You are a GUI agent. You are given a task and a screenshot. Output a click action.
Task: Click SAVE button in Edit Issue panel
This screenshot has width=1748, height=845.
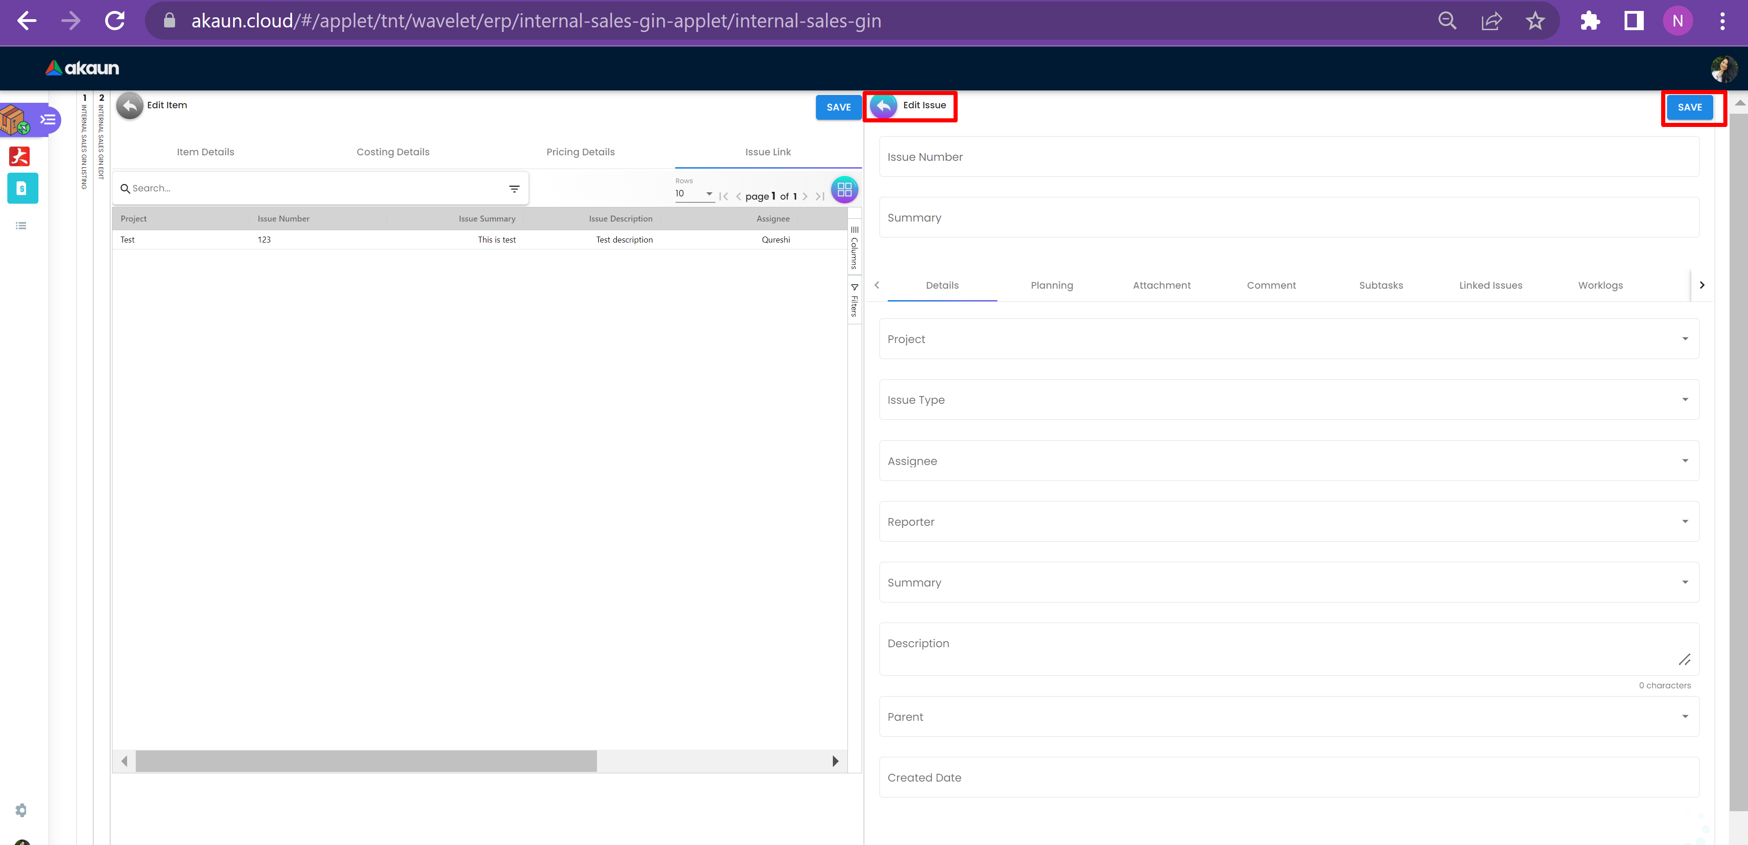point(1689,107)
